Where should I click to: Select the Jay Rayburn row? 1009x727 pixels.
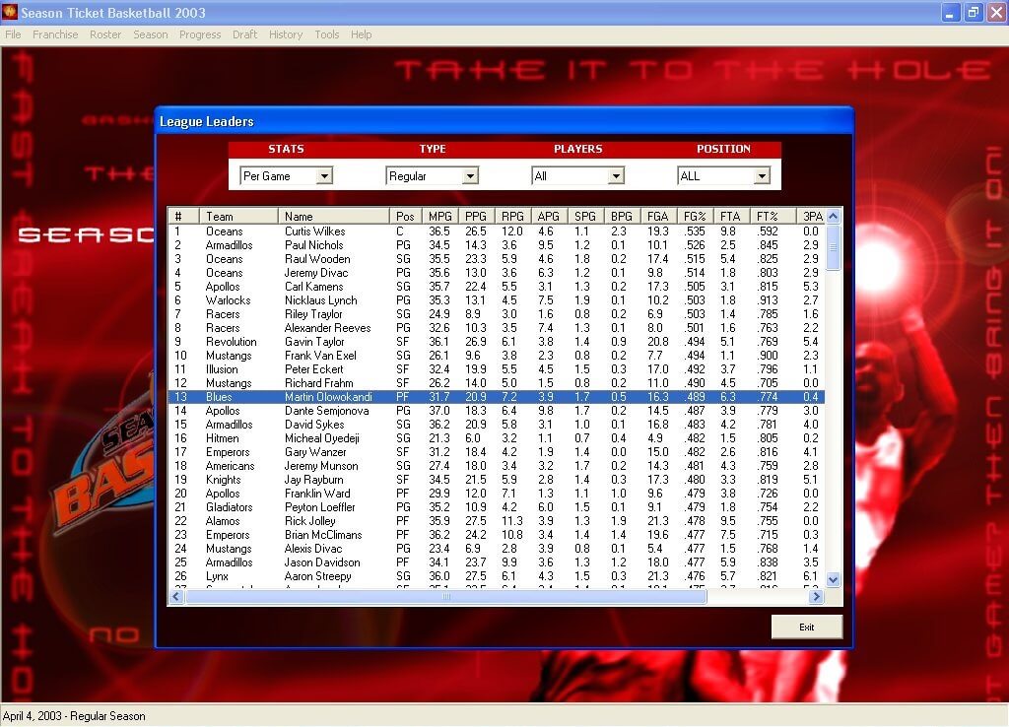[x=497, y=480]
